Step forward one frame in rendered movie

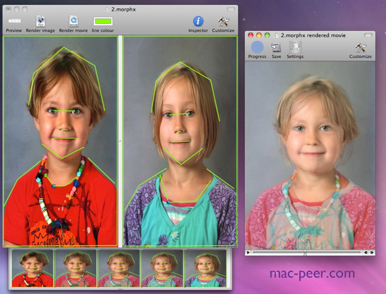click(372, 252)
